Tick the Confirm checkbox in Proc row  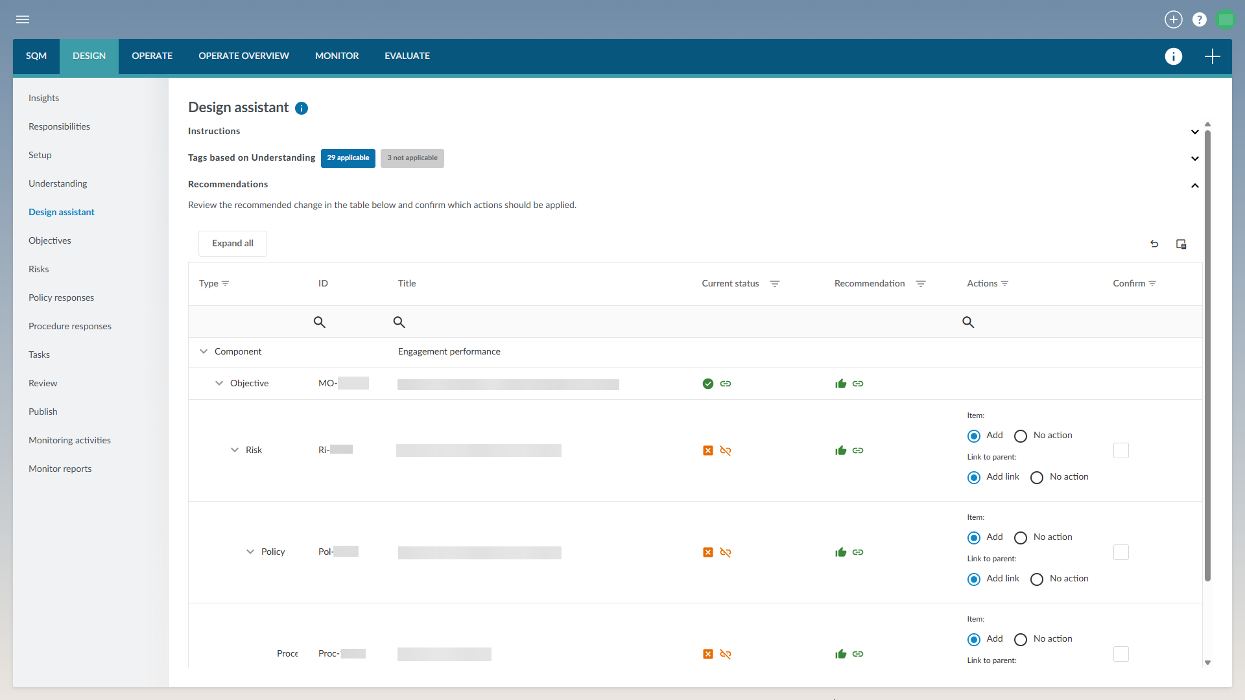point(1120,654)
